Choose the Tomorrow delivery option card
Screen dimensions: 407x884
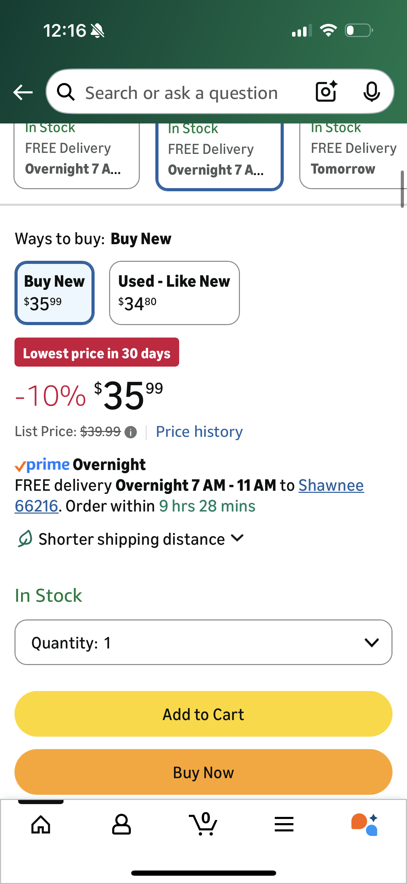coord(352,156)
